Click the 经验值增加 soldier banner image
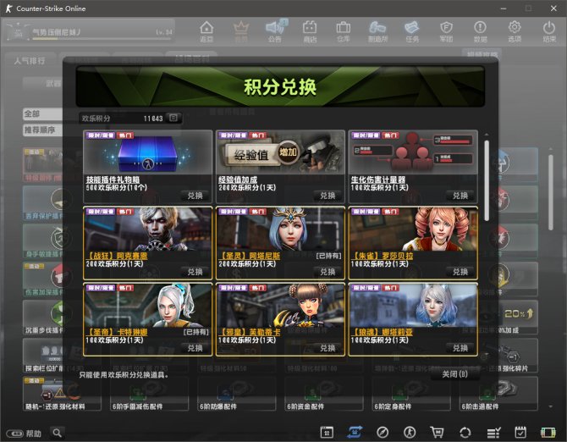The image size is (567, 442). [280, 153]
